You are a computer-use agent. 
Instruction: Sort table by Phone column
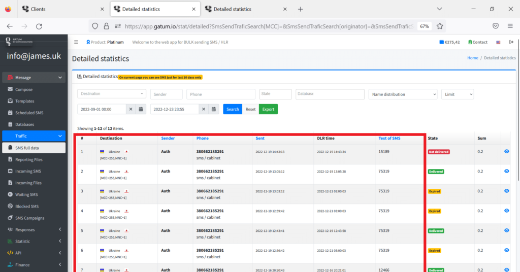[x=202, y=138]
